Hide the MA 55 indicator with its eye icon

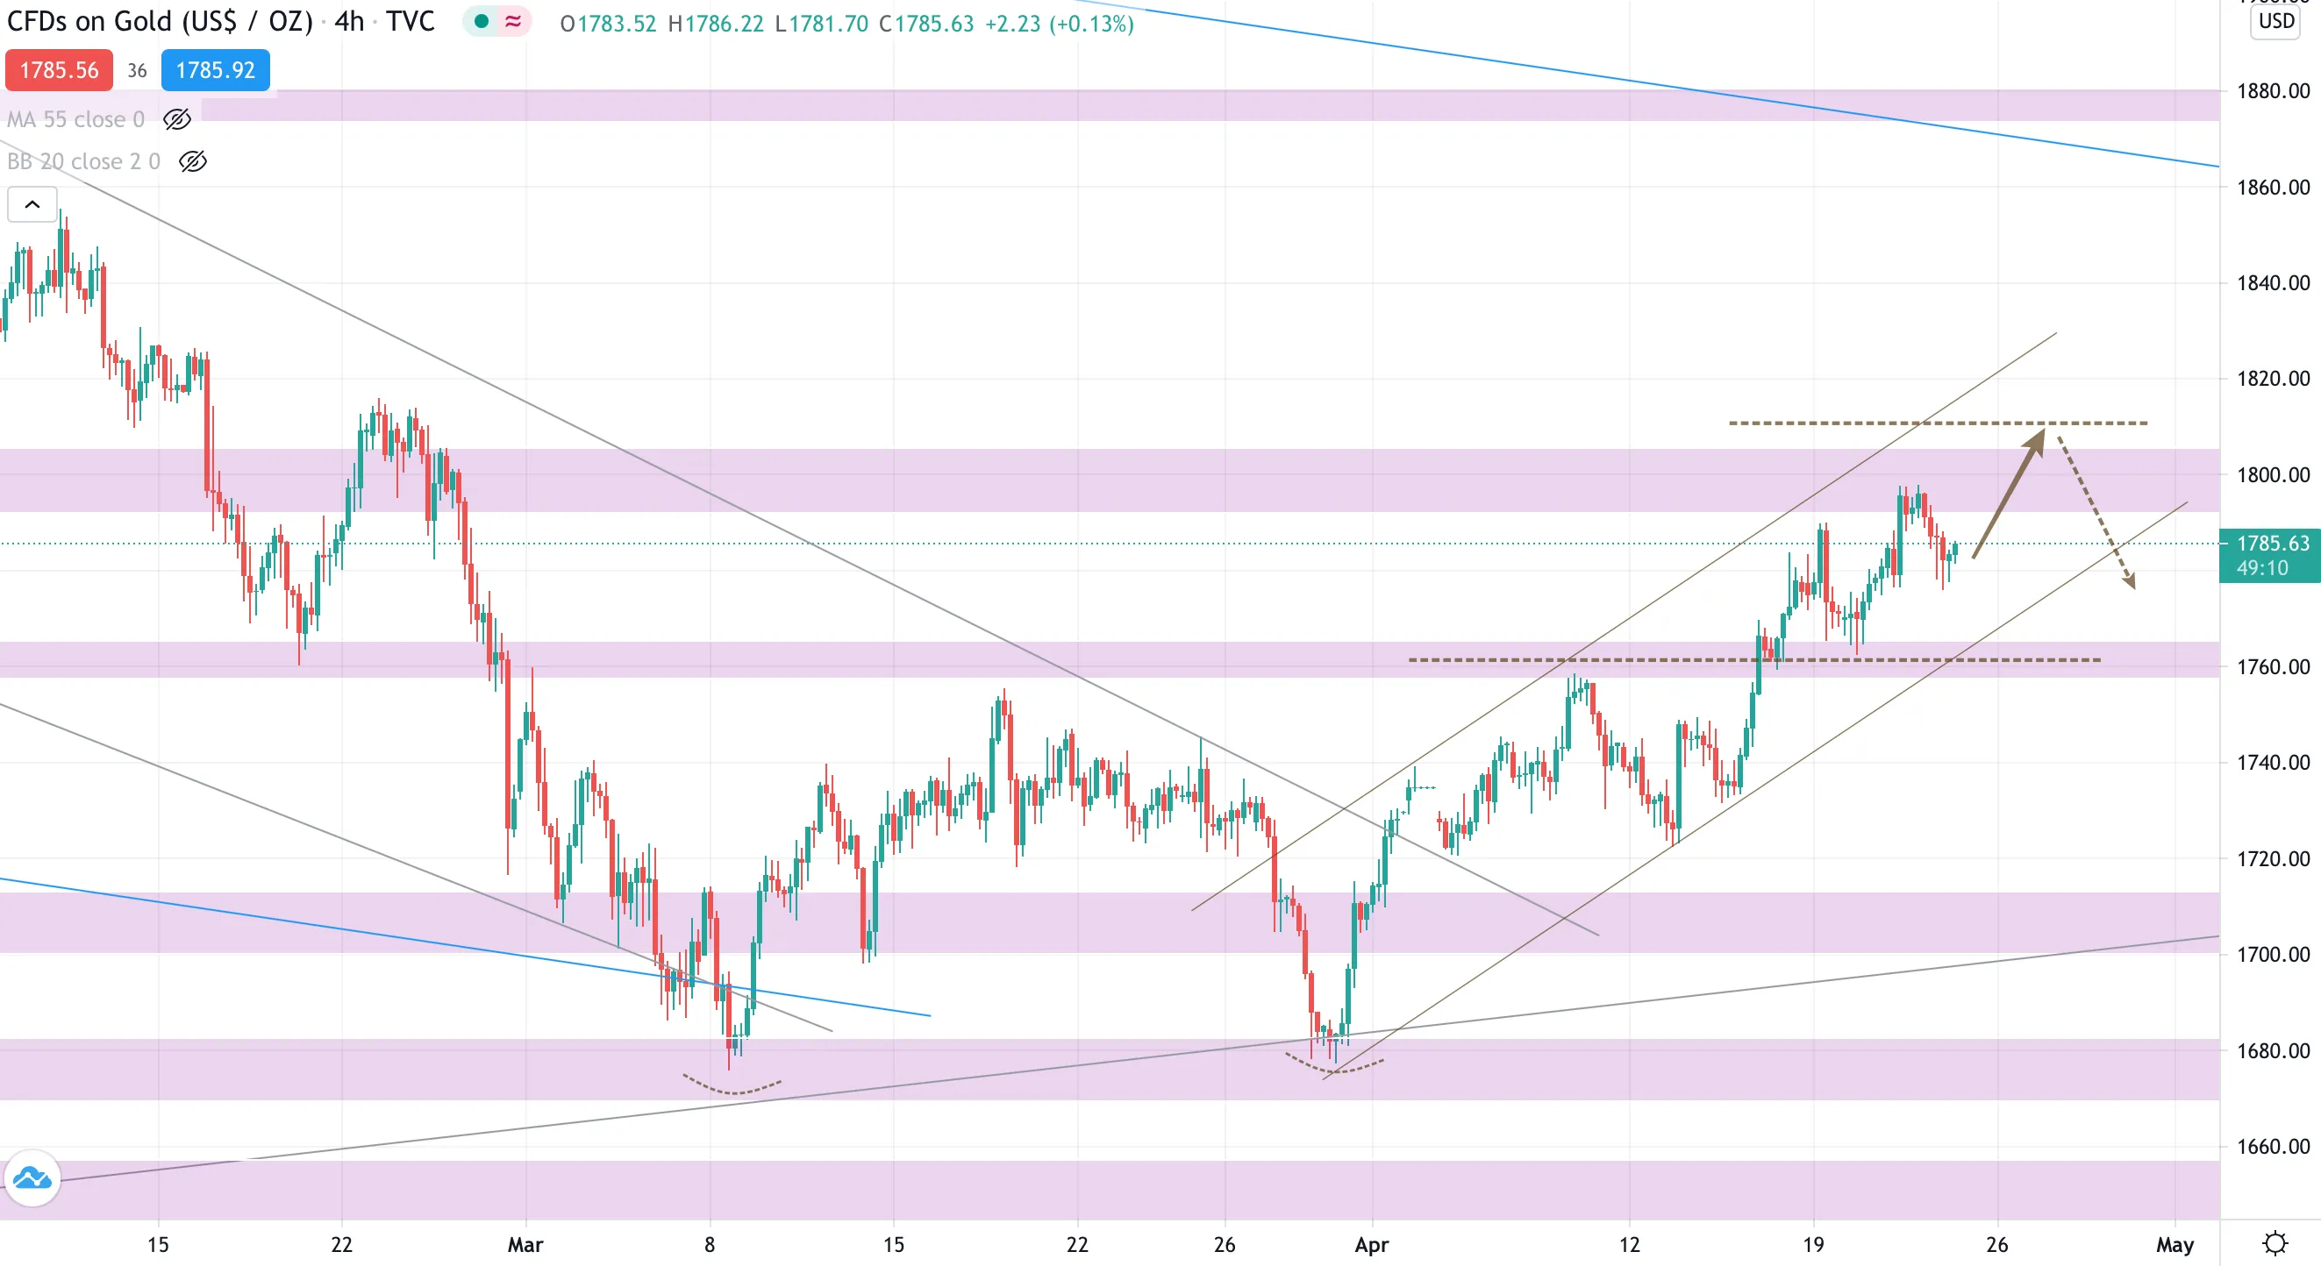coord(176,119)
